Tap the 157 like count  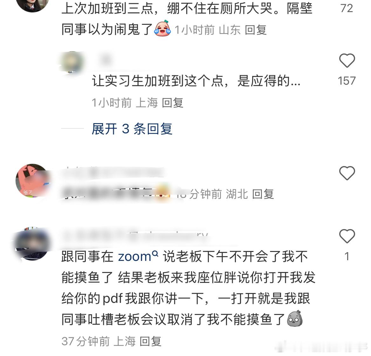pyautogui.click(x=347, y=81)
